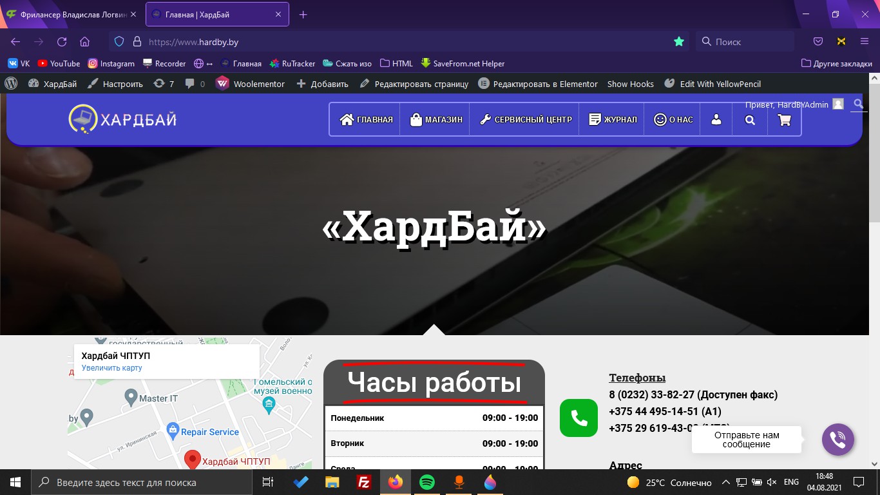Screen dimensions: 880x495
Task: Open the Pocket save icon
Action: (818, 42)
